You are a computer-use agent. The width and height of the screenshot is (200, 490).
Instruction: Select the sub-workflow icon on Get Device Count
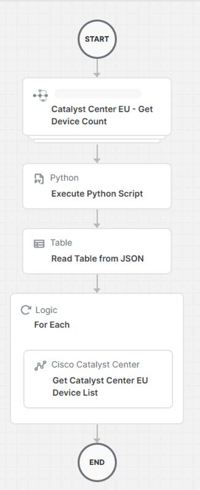point(41,95)
